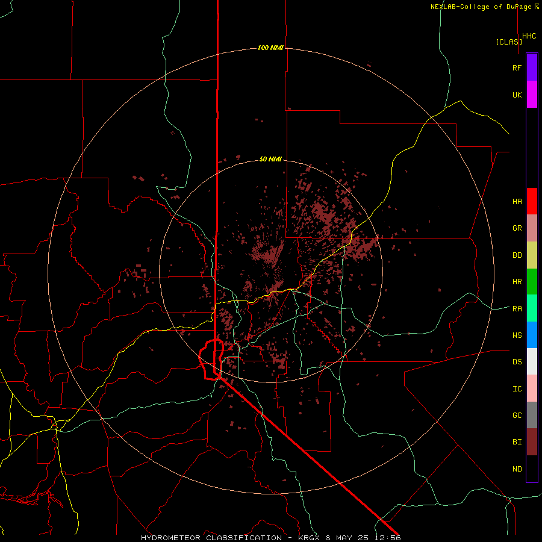Screen dimensions: 542x542
Task: Click the WS blue legend swatch
Action: tap(532, 335)
